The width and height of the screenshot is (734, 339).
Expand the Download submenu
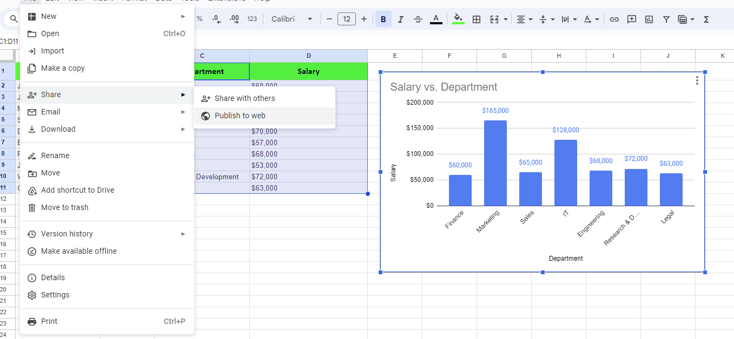(x=107, y=129)
